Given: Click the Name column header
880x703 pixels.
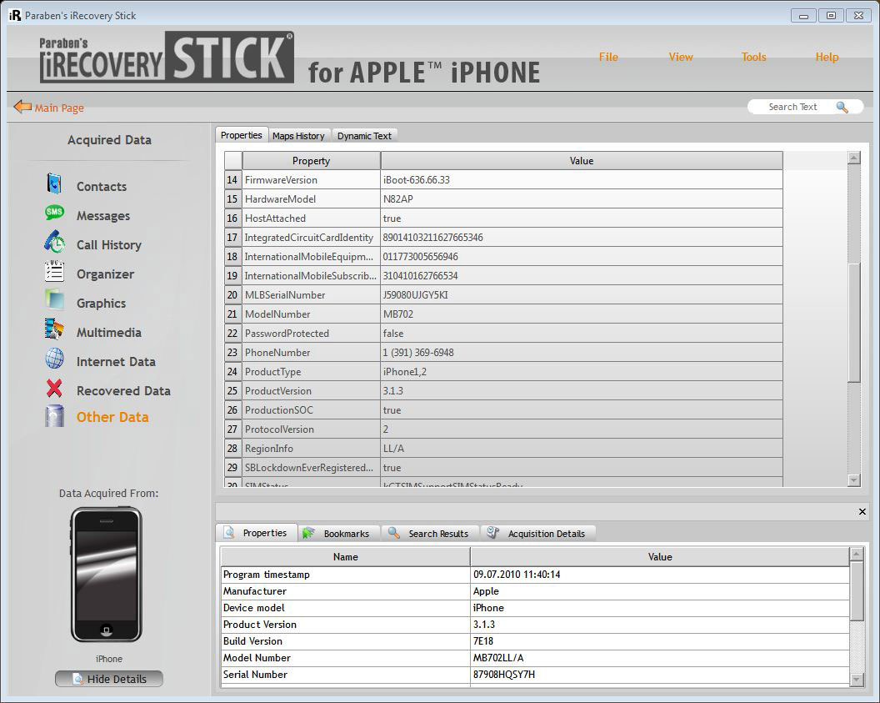Looking at the screenshot, I should (345, 556).
